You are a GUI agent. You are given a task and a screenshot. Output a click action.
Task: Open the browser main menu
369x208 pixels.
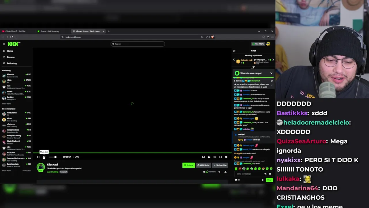pos(272,37)
